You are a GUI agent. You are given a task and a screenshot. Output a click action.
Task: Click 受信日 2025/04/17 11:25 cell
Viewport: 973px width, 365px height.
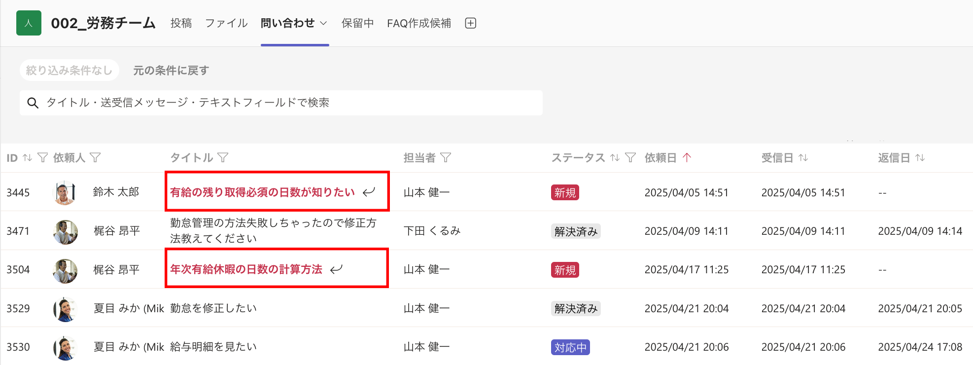pos(803,269)
